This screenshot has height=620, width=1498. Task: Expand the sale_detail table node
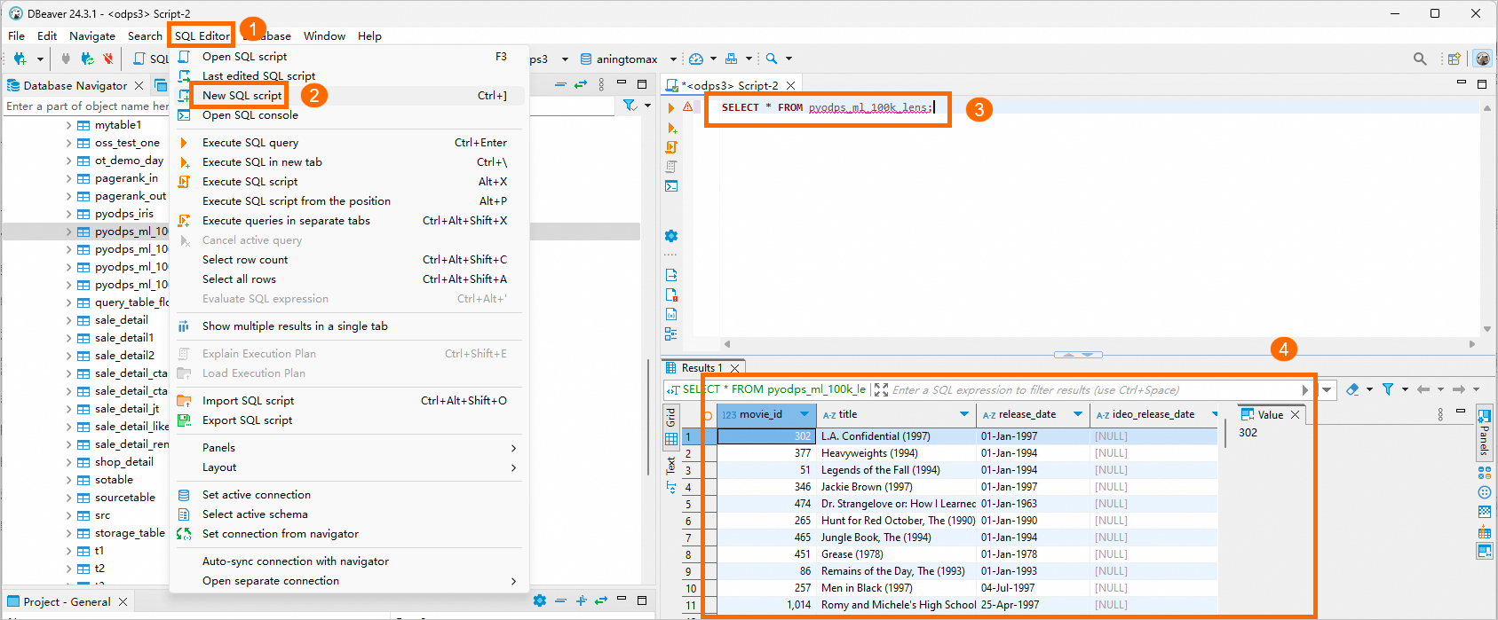coord(69,320)
